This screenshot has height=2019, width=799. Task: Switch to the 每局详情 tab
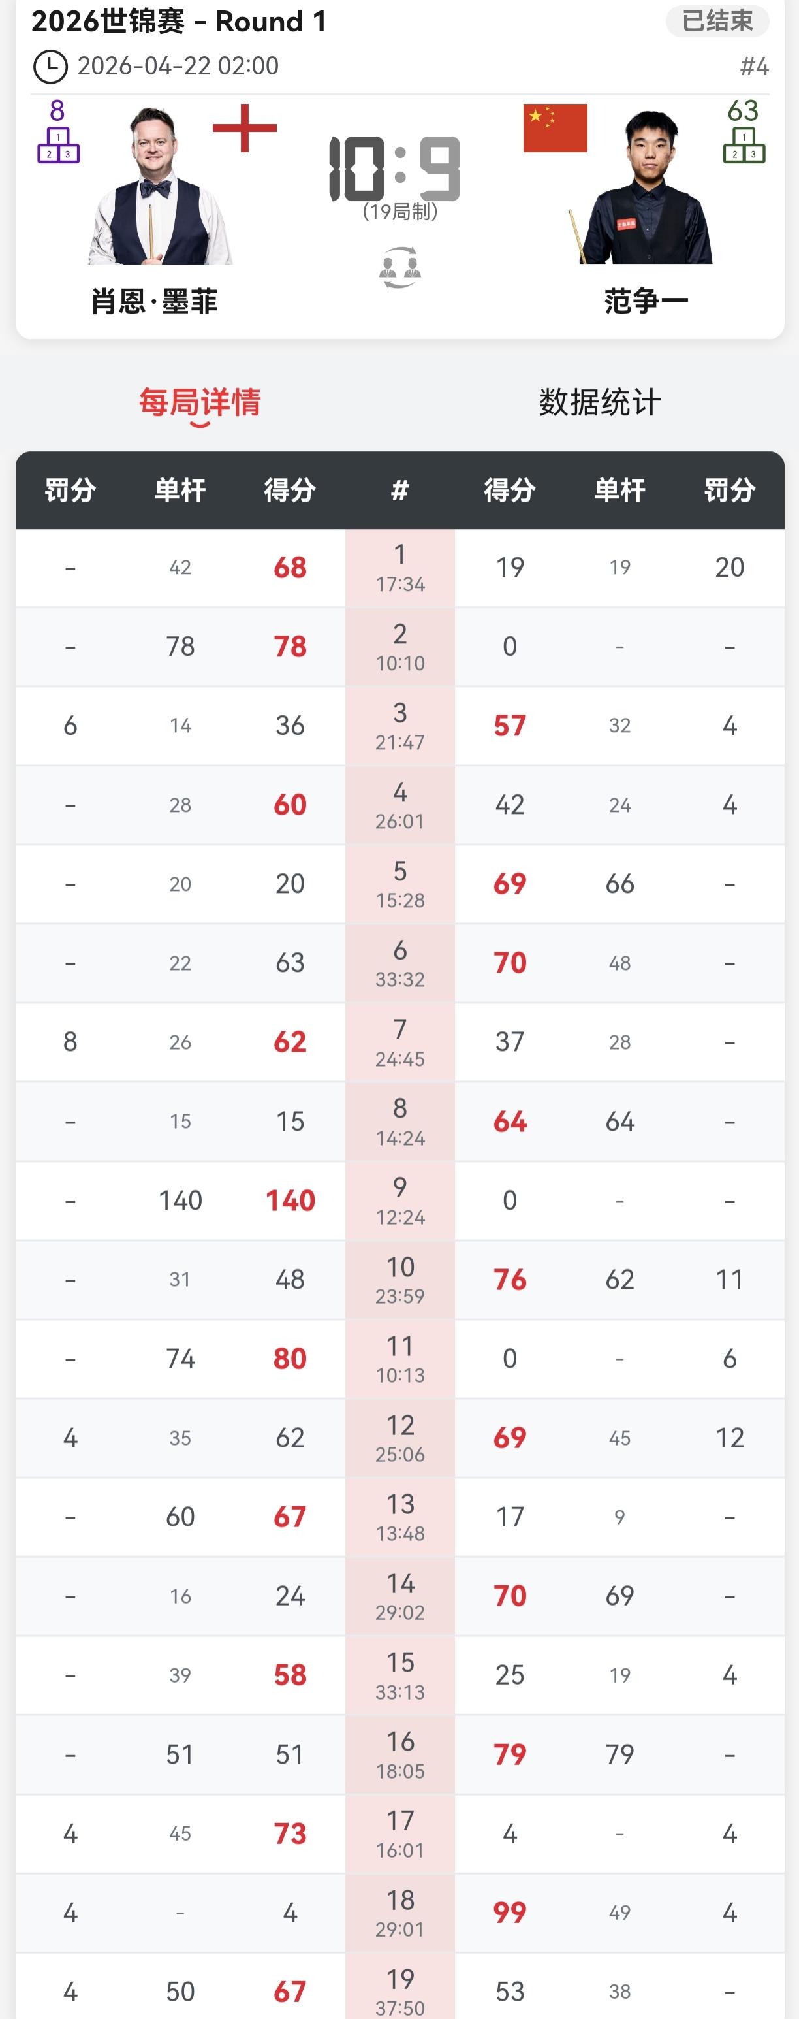pos(200,403)
